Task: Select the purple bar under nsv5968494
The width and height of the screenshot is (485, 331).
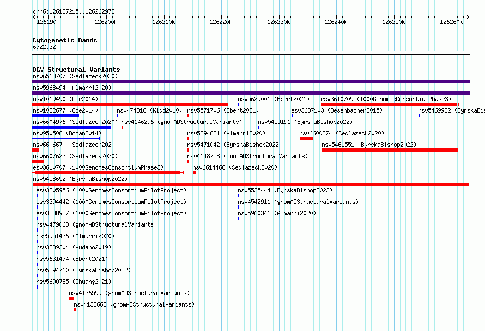Action: [251, 93]
